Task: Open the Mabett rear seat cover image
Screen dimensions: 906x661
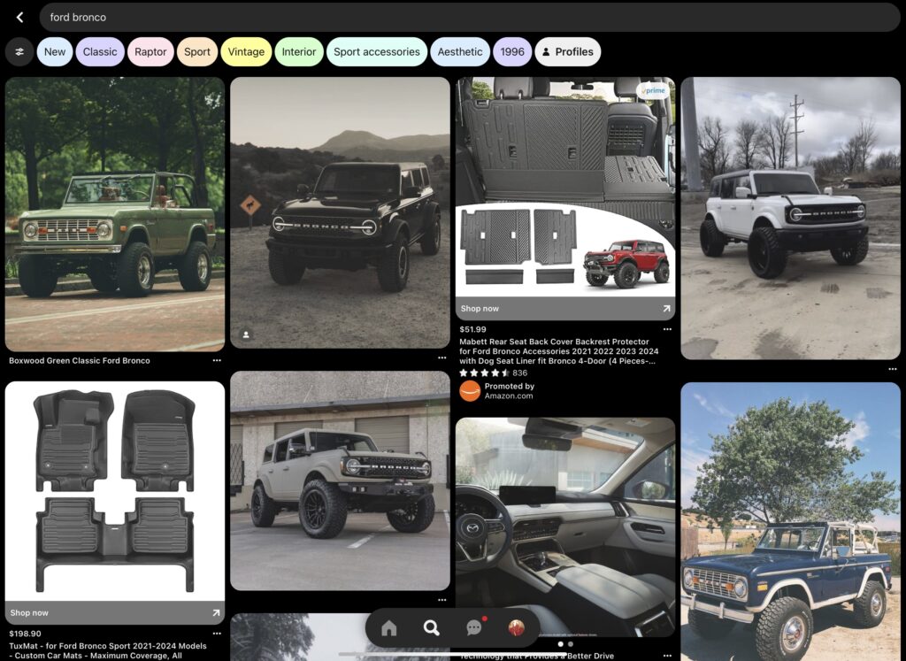Action: point(565,188)
